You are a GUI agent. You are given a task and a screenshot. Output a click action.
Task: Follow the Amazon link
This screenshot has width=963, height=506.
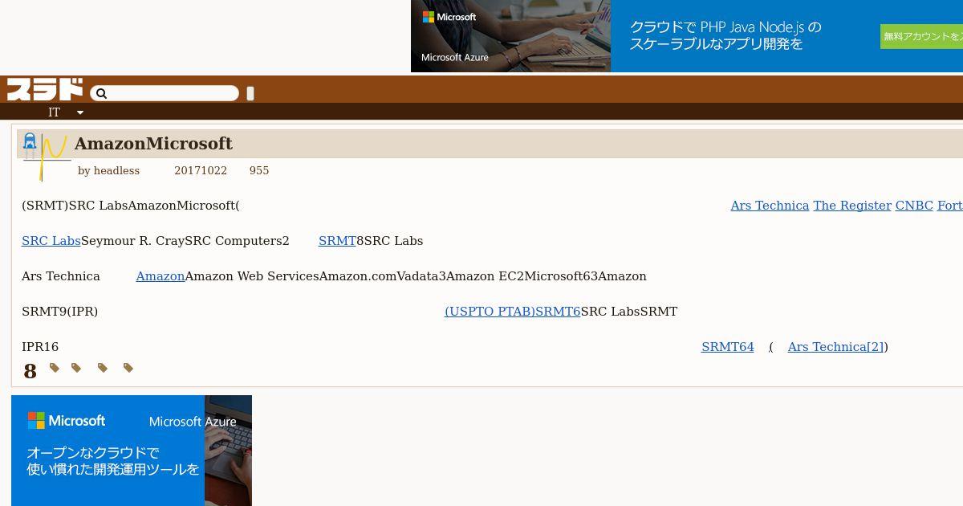pos(160,276)
